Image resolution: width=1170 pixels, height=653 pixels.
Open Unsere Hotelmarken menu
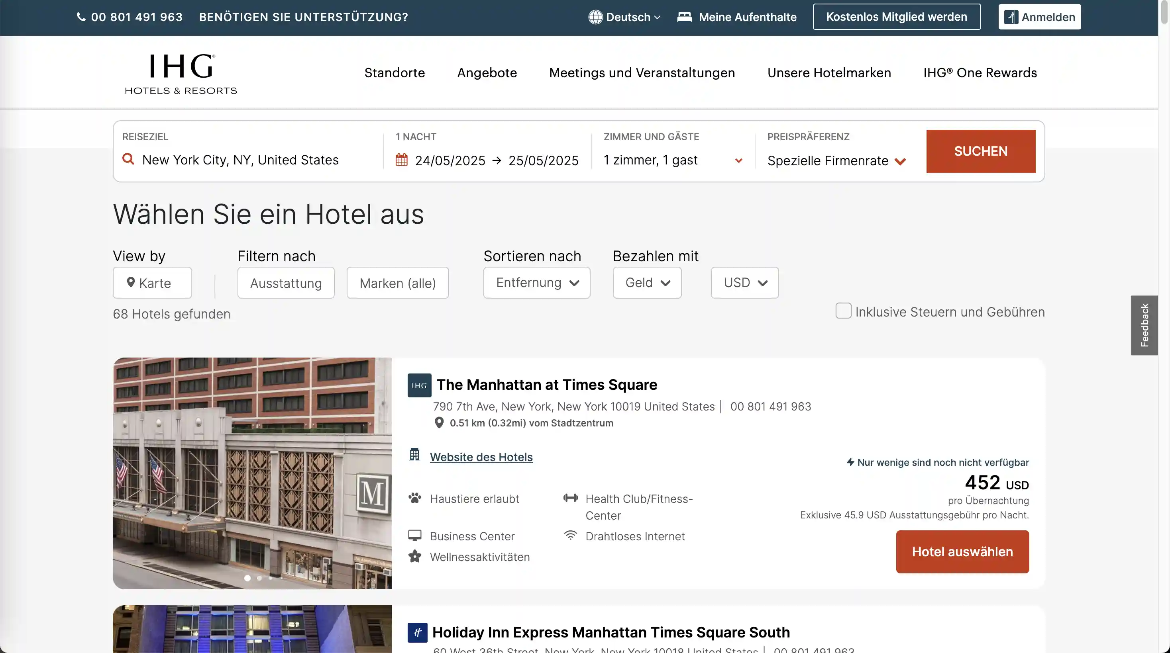(829, 72)
